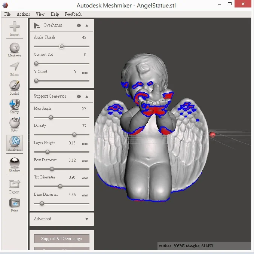Click the Density value 75
The height and width of the screenshot is (254, 254).
point(84,126)
